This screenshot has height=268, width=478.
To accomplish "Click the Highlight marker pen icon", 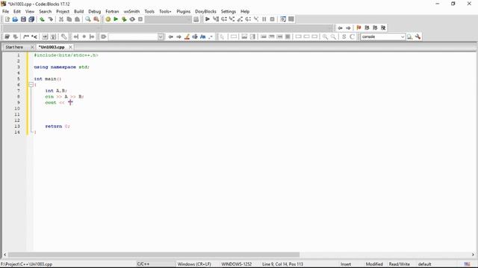I will tap(187, 36).
